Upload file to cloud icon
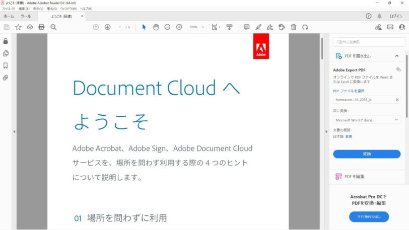409x230 pixels. [30, 27]
